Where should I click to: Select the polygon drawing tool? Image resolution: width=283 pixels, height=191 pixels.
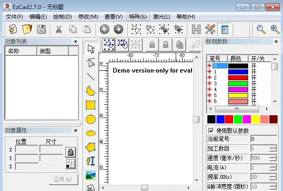pos(91,147)
